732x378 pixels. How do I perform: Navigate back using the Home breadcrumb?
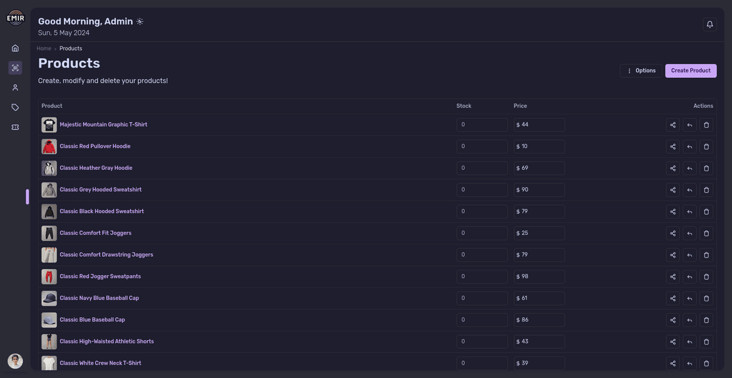click(x=43, y=48)
